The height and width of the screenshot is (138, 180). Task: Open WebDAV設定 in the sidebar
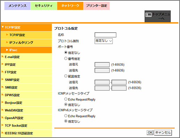[26, 111]
